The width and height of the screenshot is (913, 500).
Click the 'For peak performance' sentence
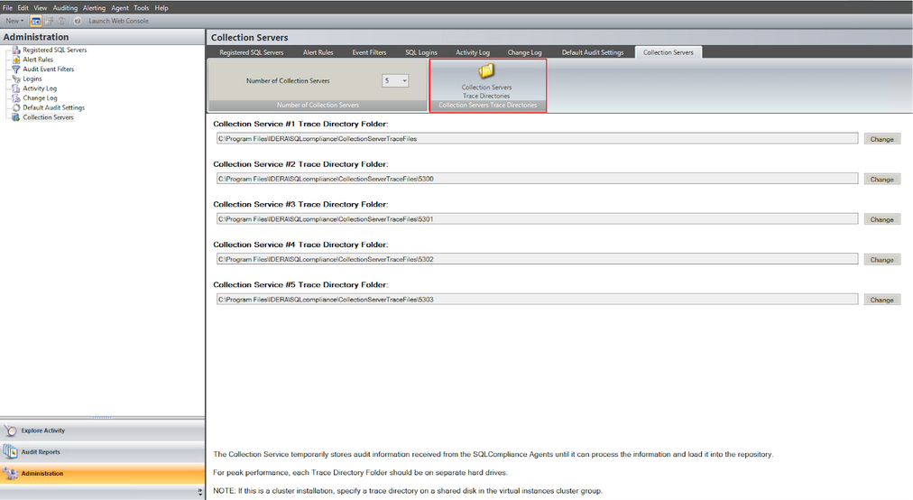[360, 473]
